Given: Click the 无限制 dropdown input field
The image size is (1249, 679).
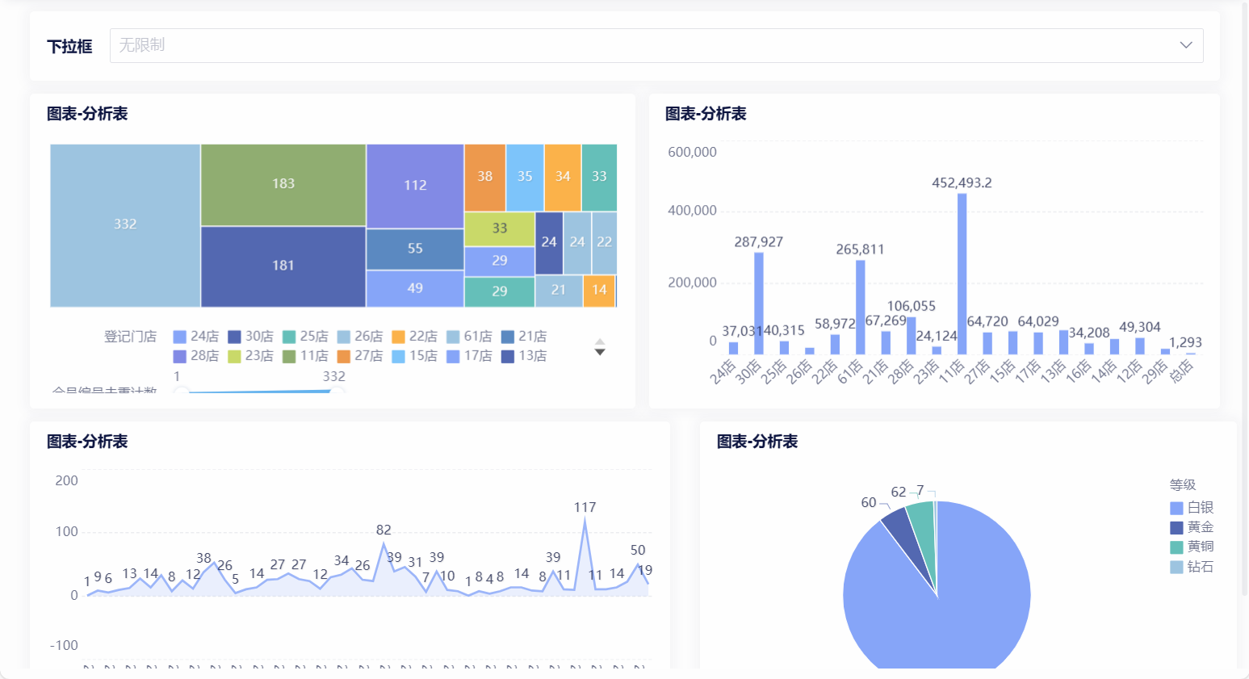Looking at the screenshot, I should [656, 45].
